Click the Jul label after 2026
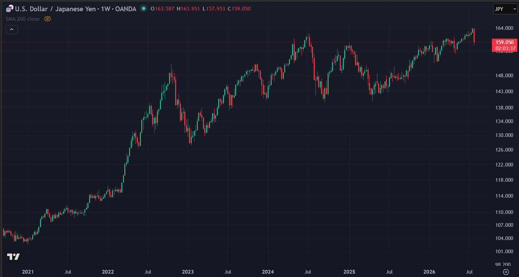The height and width of the screenshot is (277, 519). click(469, 272)
